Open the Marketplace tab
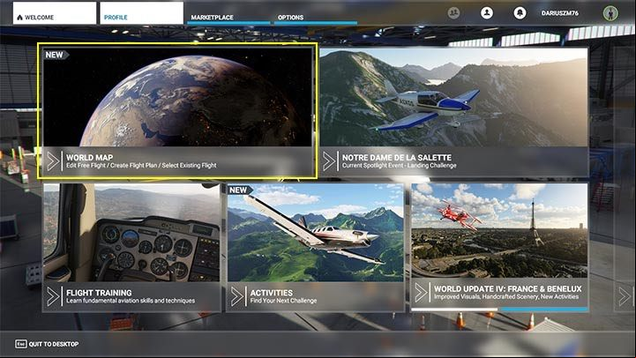The height and width of the screenshot is (358, 636). point(228,17)
